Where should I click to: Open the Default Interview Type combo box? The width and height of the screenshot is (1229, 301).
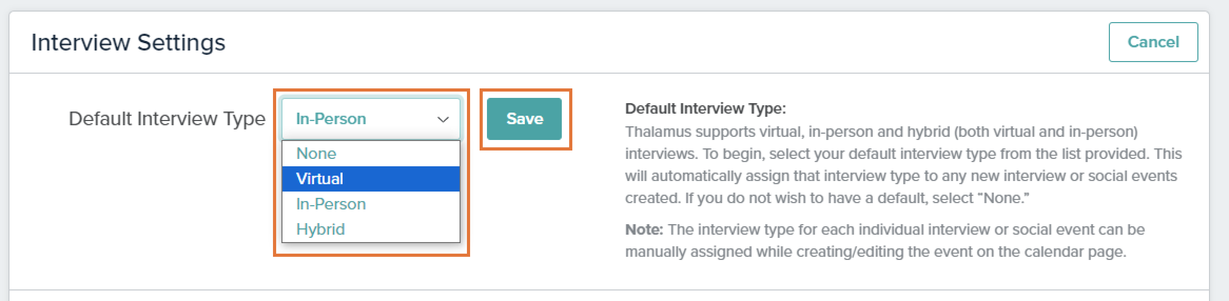364,119
